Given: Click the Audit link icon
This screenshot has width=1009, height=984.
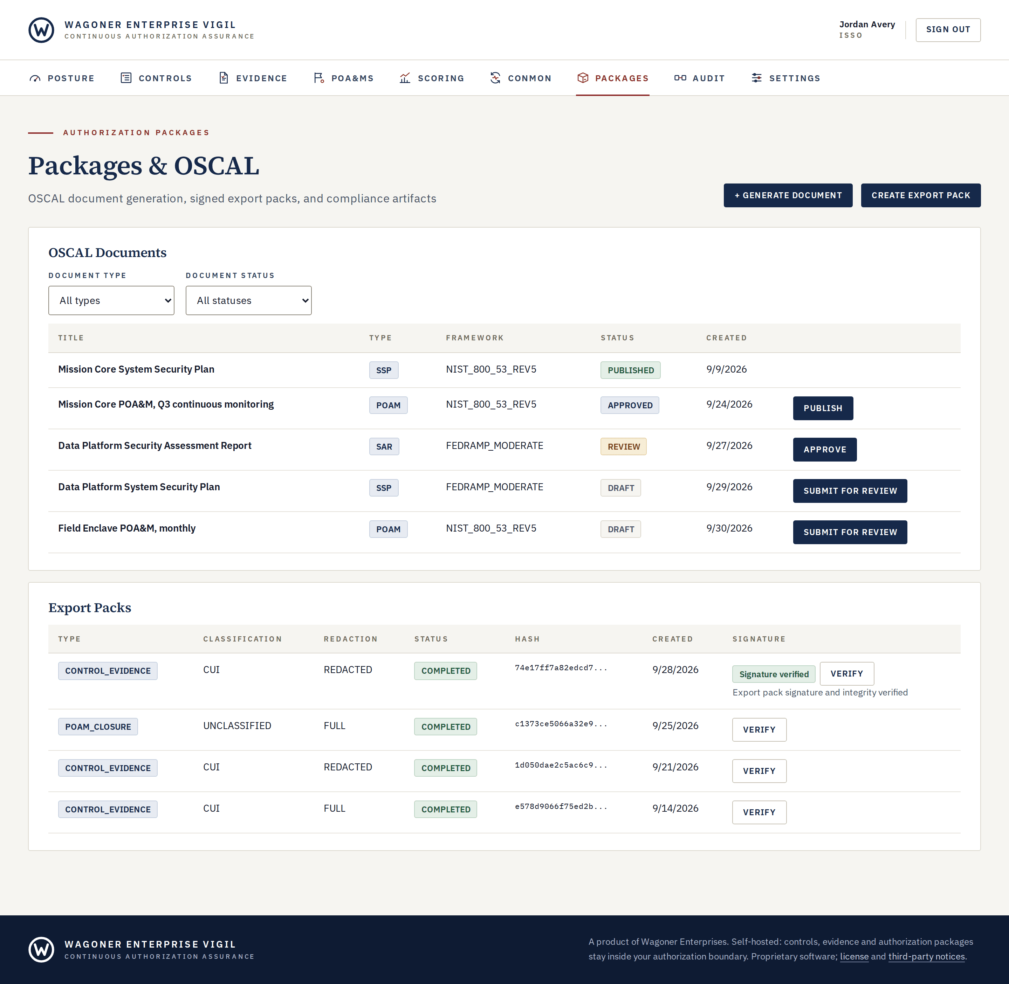Looking at the screenshot, I should (x=680, y=78).
